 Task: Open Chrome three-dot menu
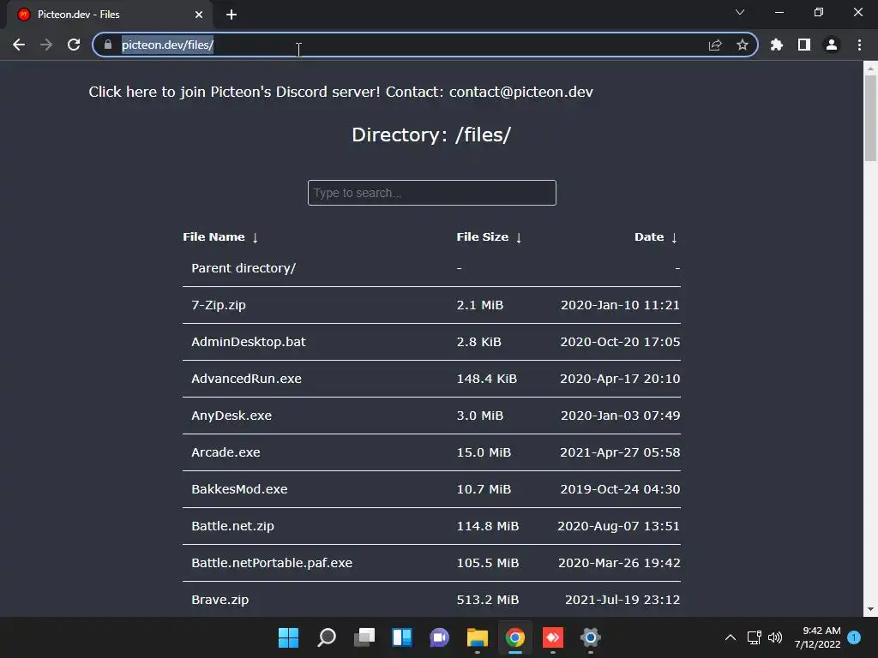pyautogui.click(x=859, y=45)
